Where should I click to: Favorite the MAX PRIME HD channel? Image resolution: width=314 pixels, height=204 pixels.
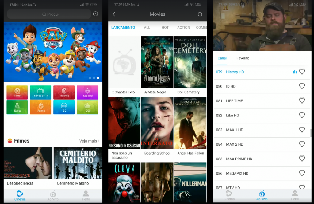click(302, 159)
